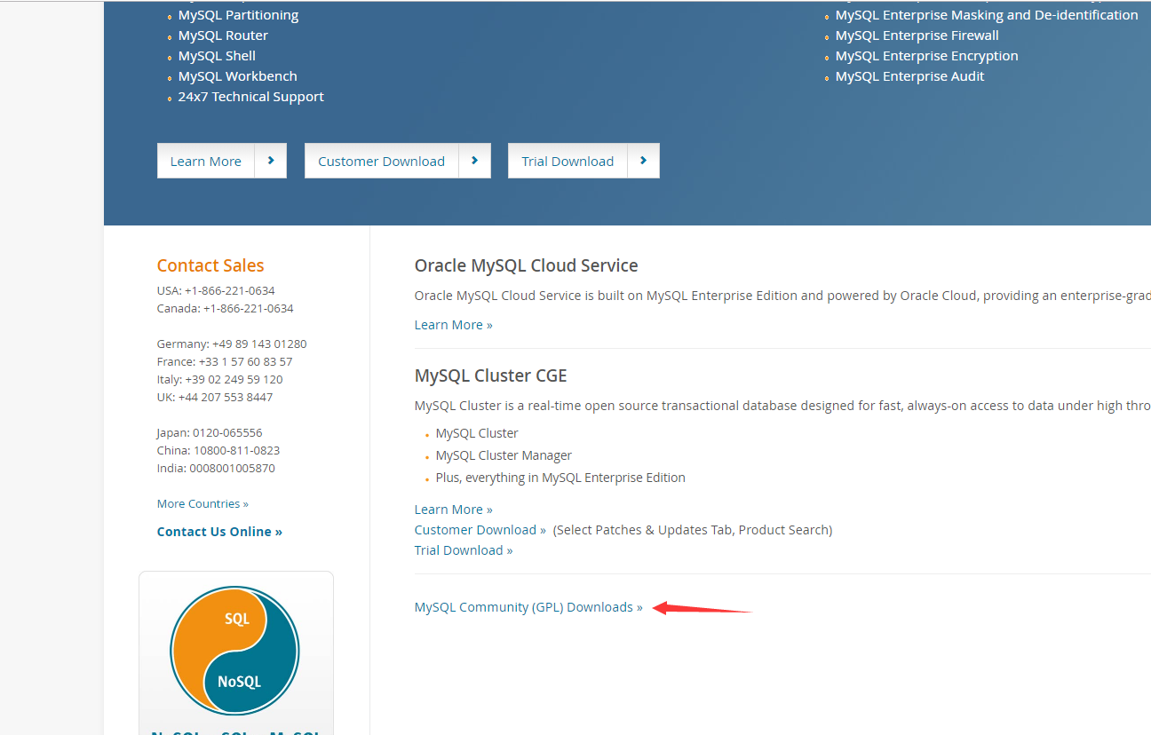
Task: Click Learn More under Oracle MySQL Cloud Service
Action: pyautogui.click(x=453, y=324)
